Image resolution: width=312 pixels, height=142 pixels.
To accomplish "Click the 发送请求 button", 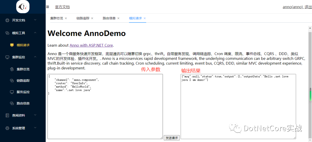I will [172, 138].
